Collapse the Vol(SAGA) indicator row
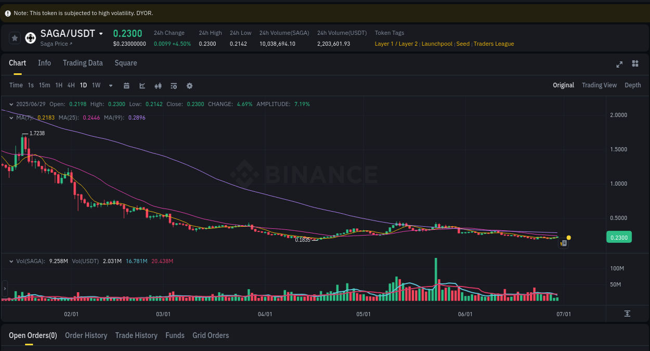The height and width of the screenshot is (351, 650). click(10, 261)
